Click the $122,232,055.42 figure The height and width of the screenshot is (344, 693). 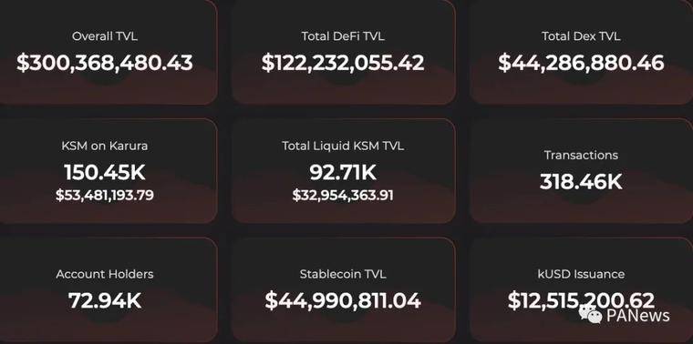[x=343, y=63]
